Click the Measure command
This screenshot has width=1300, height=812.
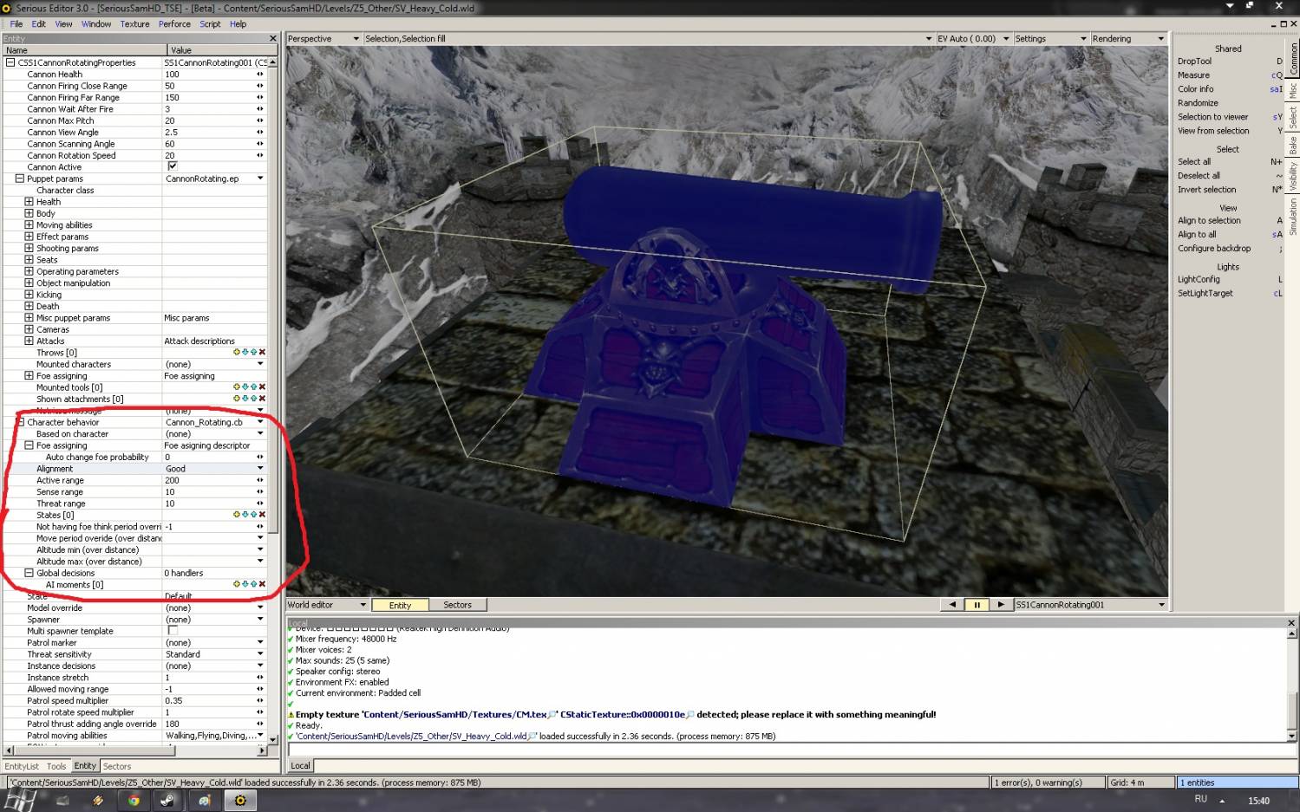1193,75
